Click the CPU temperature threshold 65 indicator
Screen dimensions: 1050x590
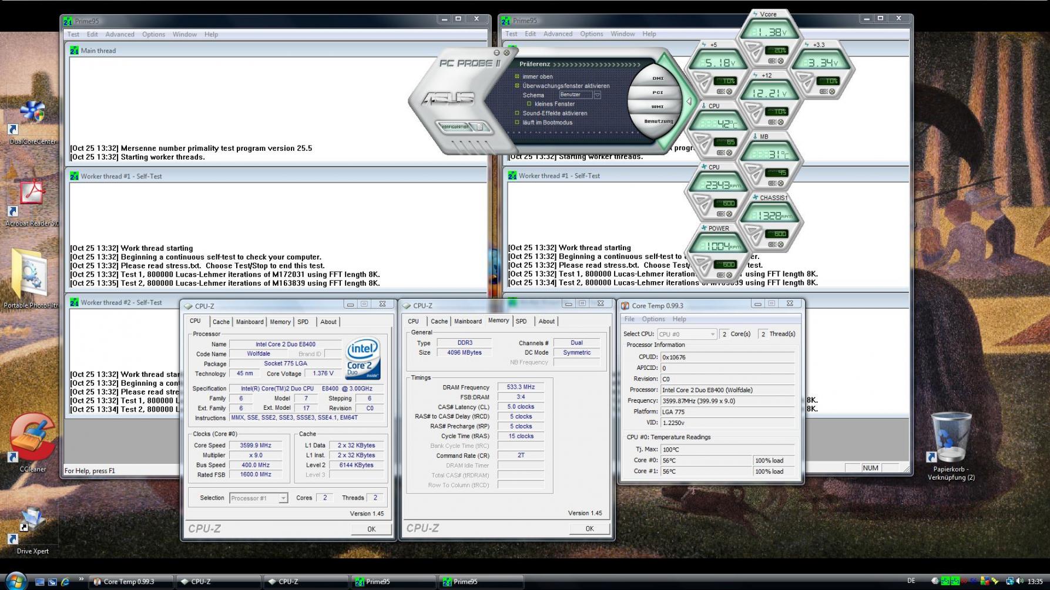pos(725,142)
